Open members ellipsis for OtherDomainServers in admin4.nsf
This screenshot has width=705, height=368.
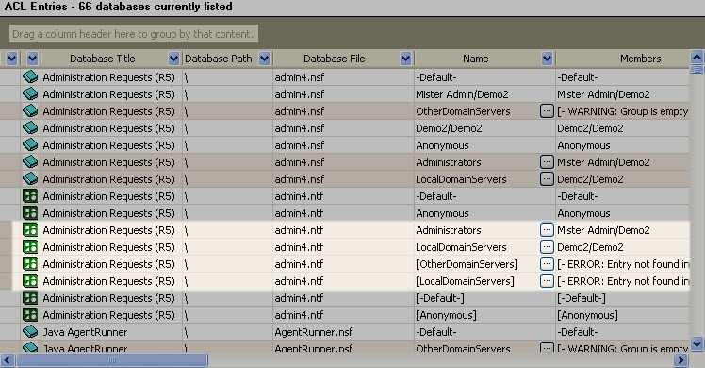[x=547, y=111]
